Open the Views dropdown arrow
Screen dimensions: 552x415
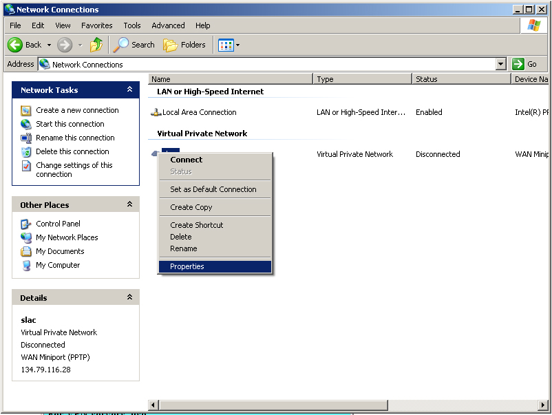pos(237,45)
